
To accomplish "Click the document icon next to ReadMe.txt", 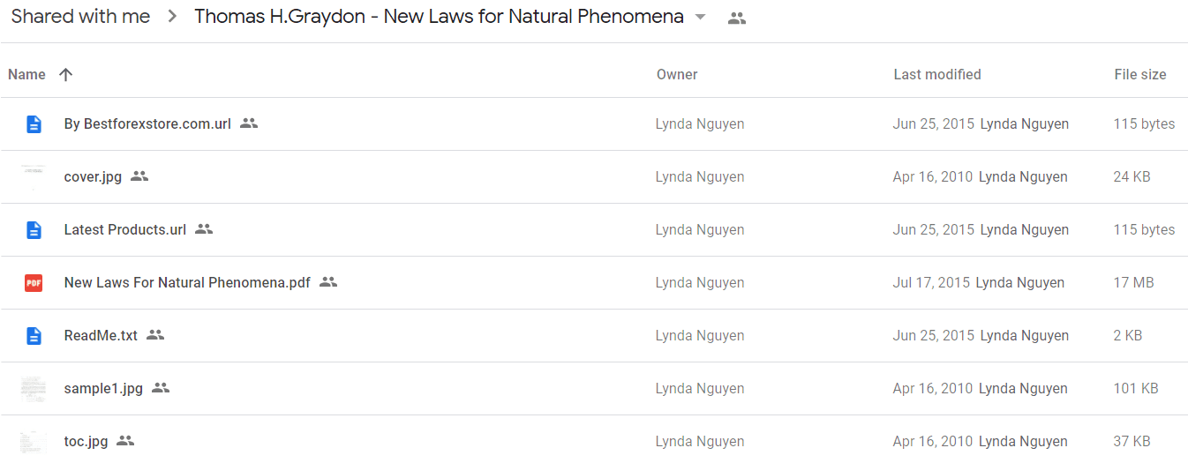I will tap(34, 336).
